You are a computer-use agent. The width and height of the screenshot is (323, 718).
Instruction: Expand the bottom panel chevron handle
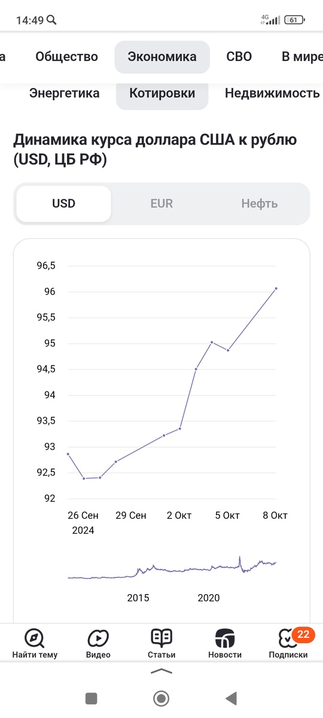[161, 671]
